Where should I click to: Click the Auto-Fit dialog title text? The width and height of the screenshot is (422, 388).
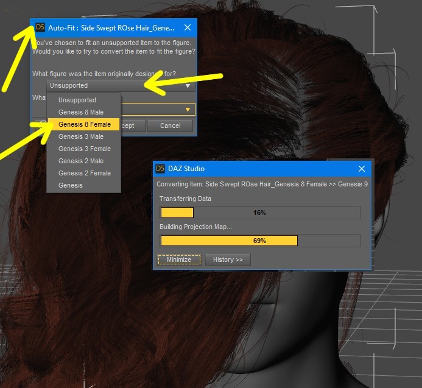click(111, 28)
